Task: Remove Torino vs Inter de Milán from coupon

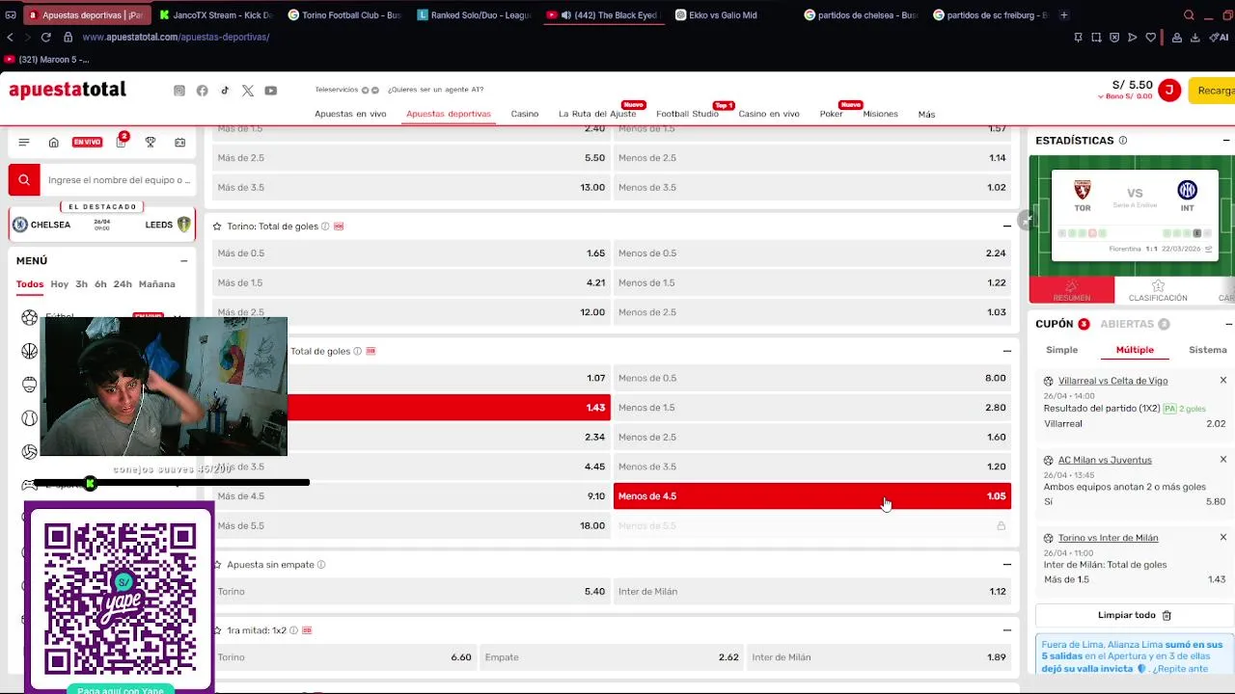Action: coord(1223,537)
